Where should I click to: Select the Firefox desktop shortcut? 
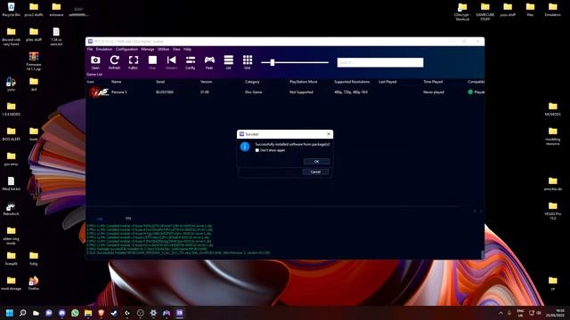pyautogui.click(x=34, y=283)
